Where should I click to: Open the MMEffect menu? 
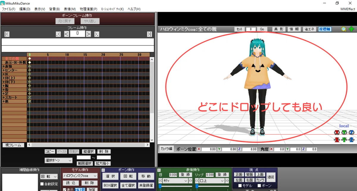(348, 9)
